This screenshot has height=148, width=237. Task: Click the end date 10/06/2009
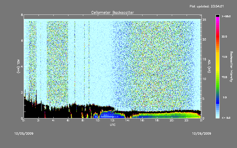pyautogui.click(x=201, y=133)
